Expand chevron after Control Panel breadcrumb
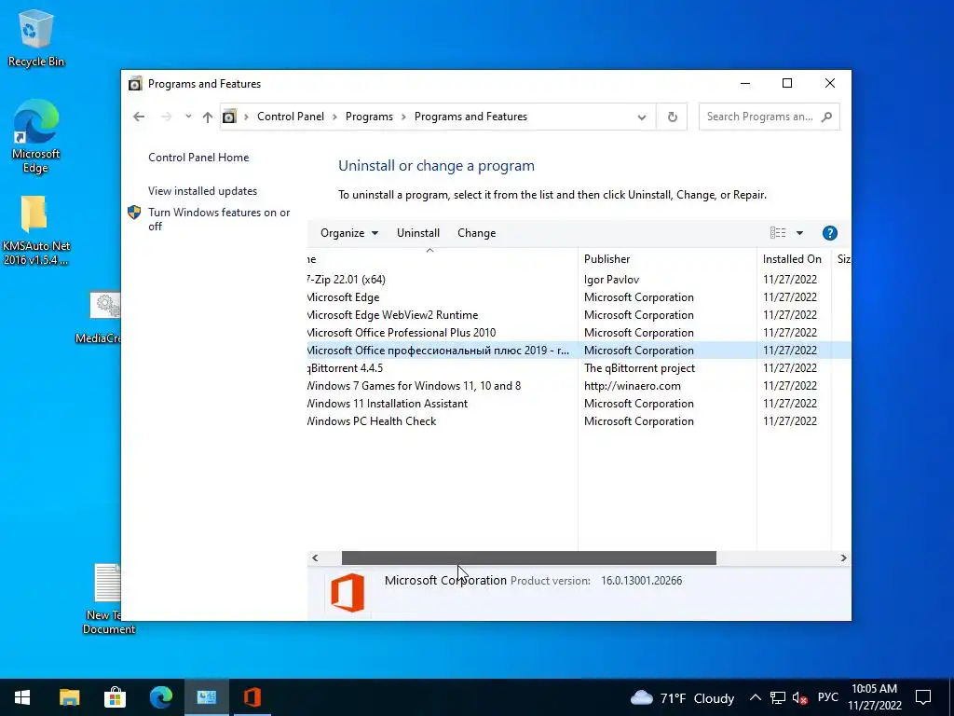Image resolution: width=954 pixels, height=716 pixels. pyautogui.click(x=334, y=117)
